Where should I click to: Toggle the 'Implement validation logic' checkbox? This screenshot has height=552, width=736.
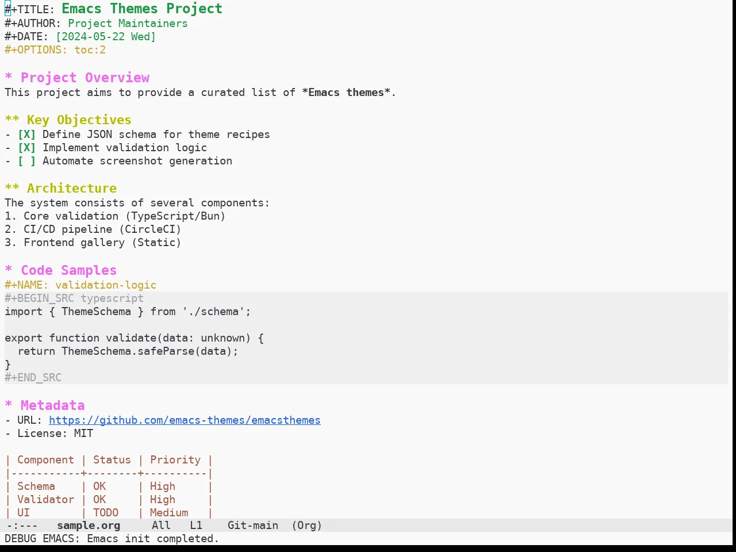tap(26, 148)
